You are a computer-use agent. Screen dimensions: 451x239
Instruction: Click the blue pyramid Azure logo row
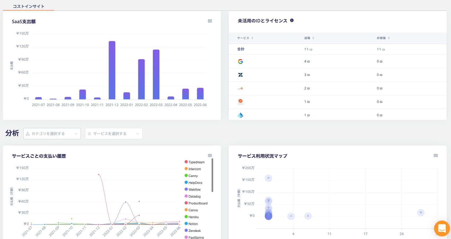[x=240, y=115]
